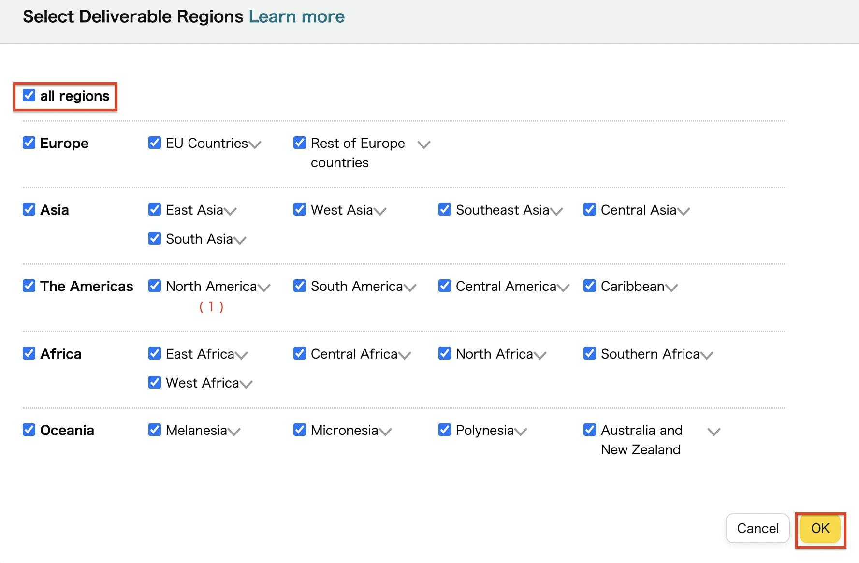Toggle The Americas checkbox
Viewport: 859px width, 563px height.
[29, 286]
